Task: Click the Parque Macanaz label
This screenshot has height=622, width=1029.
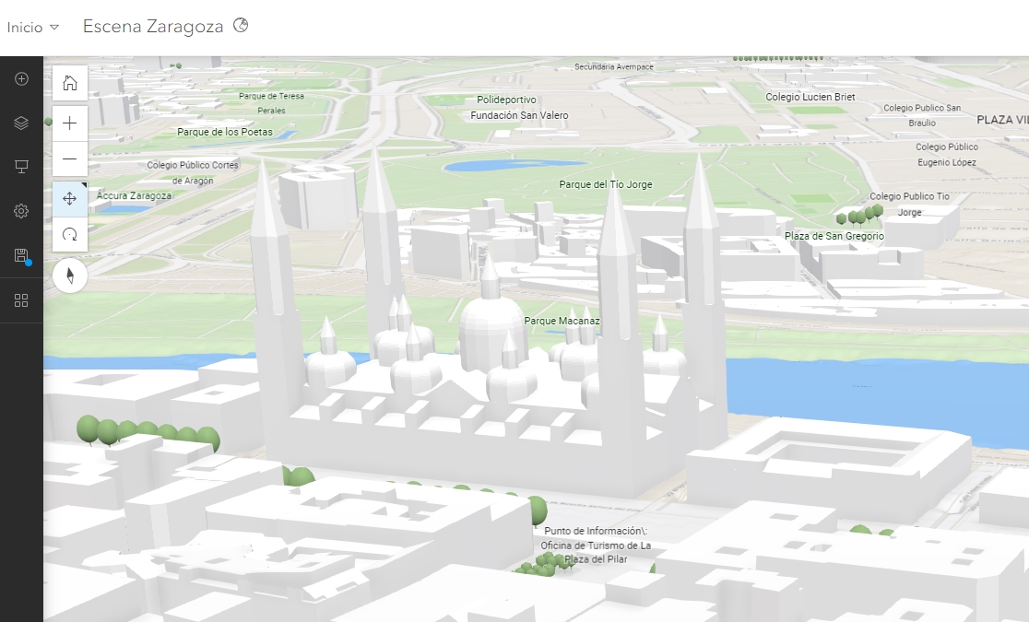Action: click(x=562, y=321)
